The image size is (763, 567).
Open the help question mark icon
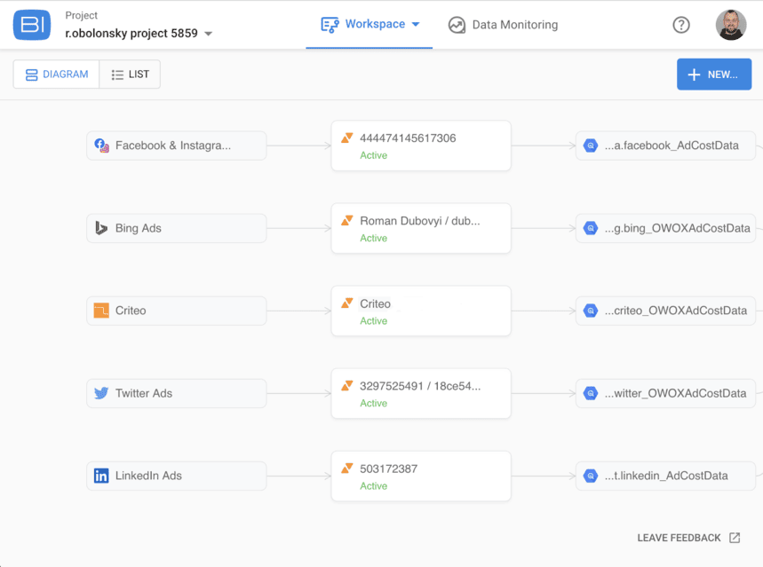681,25
